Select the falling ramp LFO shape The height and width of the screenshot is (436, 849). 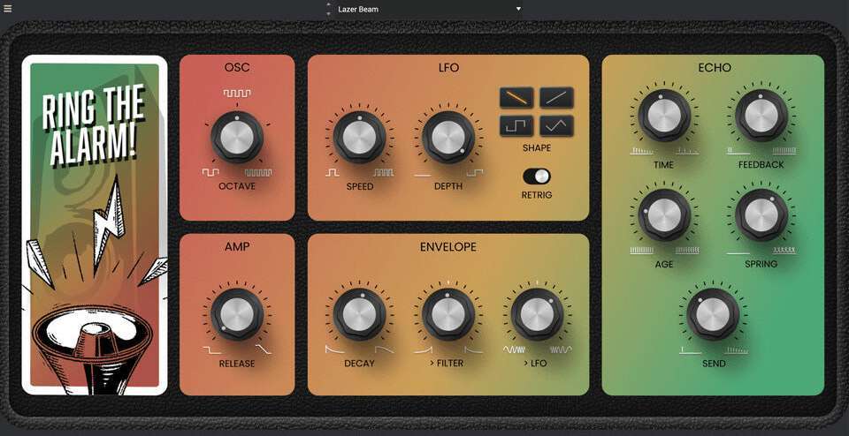pos(516,97)
